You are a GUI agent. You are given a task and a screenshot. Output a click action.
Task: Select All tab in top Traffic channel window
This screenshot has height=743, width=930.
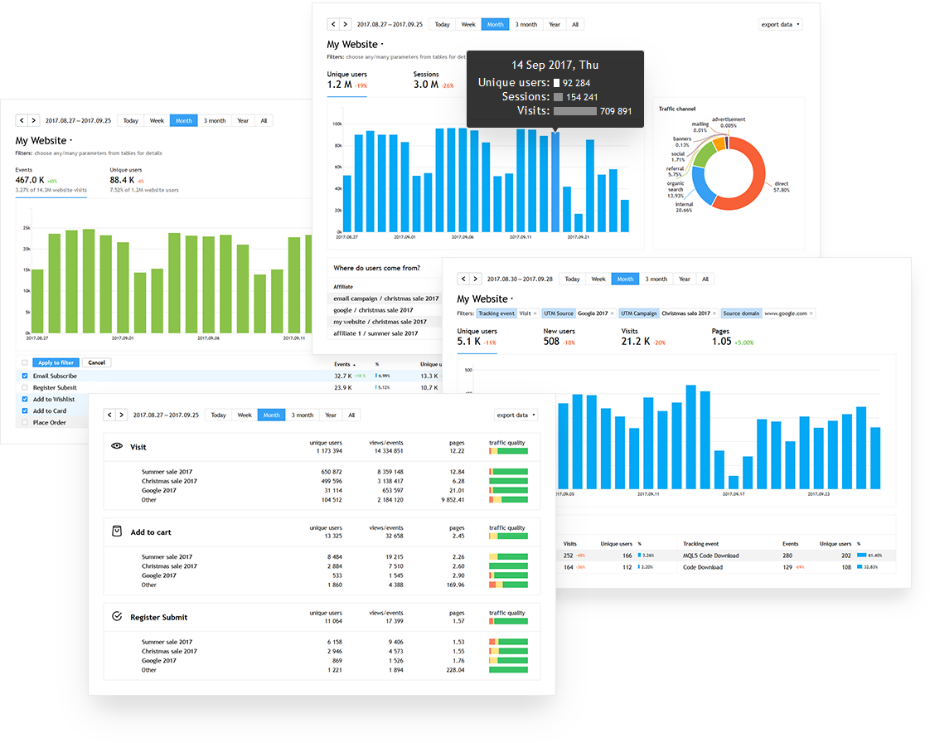575,24
